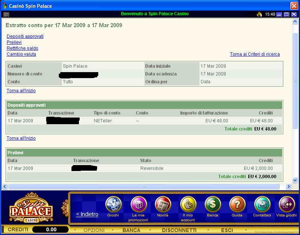This screenshot has width=300, height=235.
Task: Click the horizontal scrollbar thumb
Action: [x=144, y=186]
